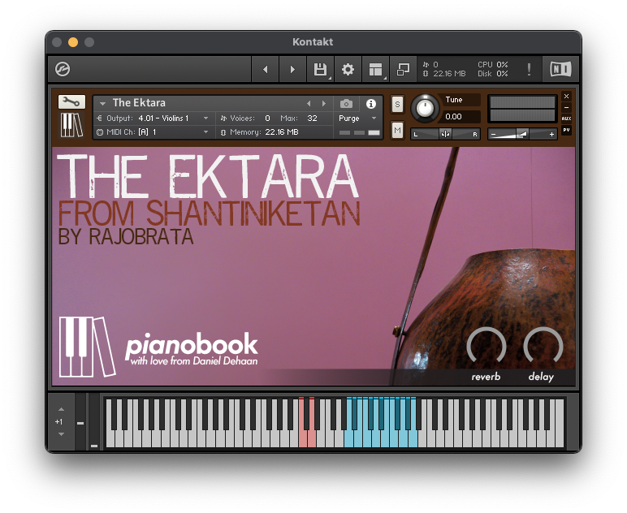Click the Voices count value 0

(x=267, y=119)
